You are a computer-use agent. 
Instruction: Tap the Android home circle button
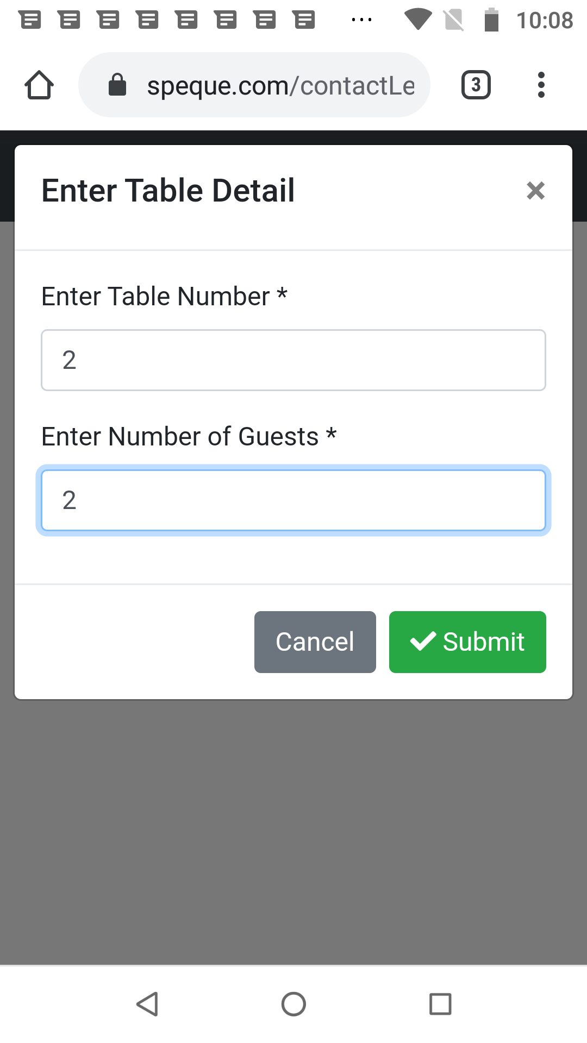pyautogui.click(x=293, y=1004)
